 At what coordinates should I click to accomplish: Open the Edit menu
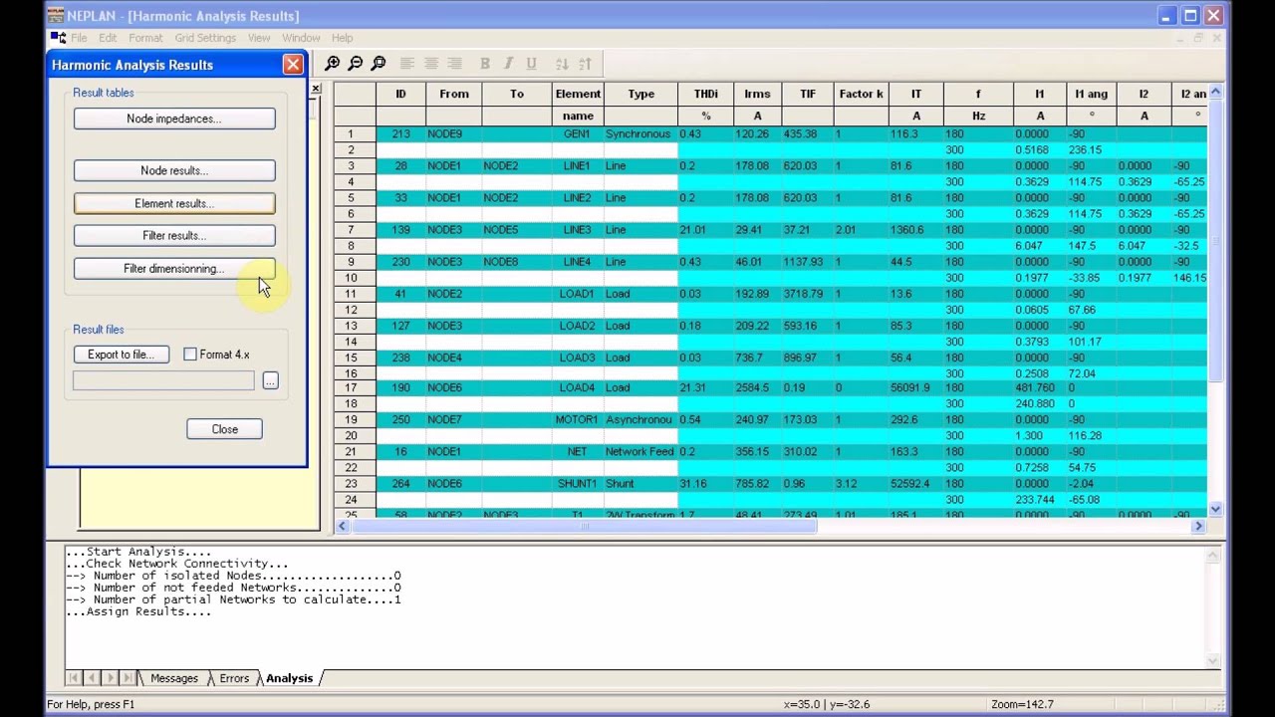pyautogui.click(x=108, y=38)
